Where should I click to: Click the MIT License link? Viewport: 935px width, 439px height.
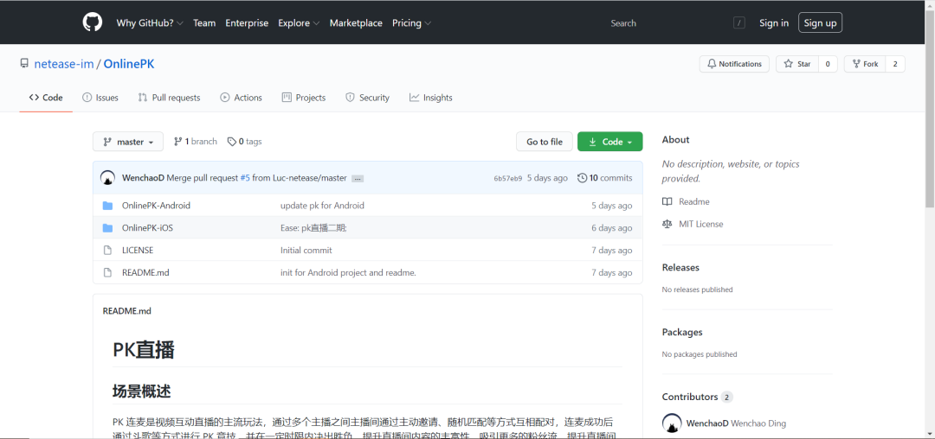pos(701,225)
